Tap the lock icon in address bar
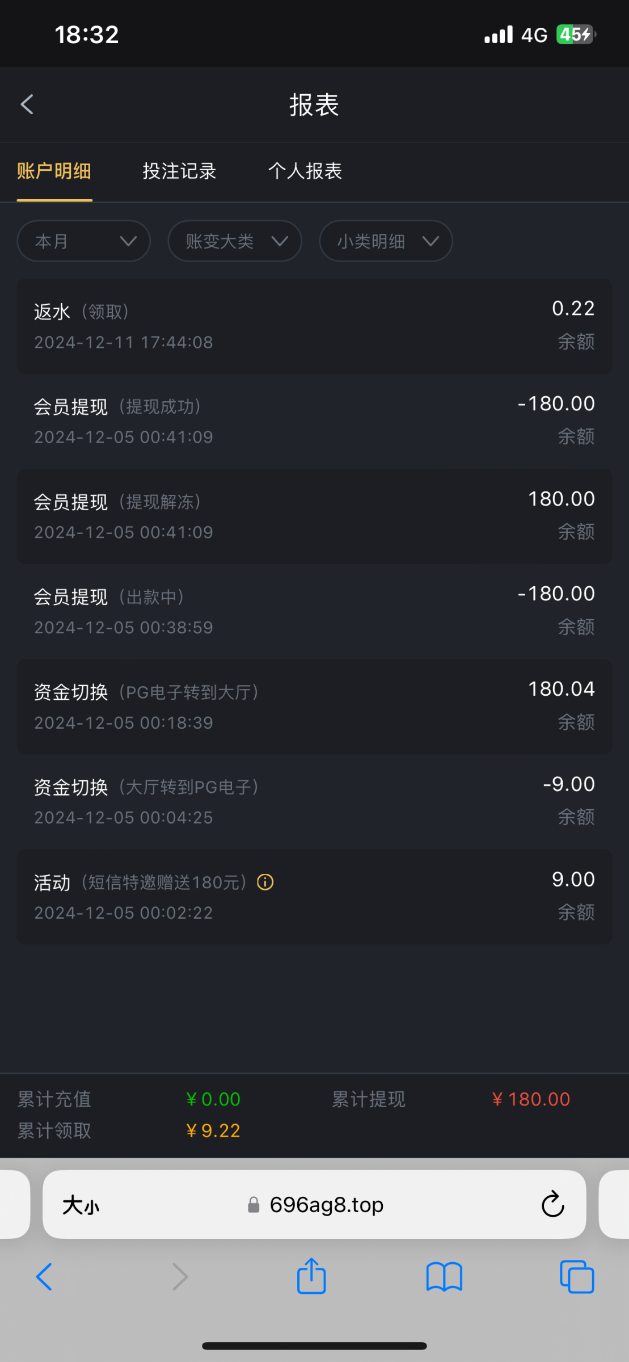Image resolution: width=629 pixels, height=1362 pixels. click(254, 1204)
